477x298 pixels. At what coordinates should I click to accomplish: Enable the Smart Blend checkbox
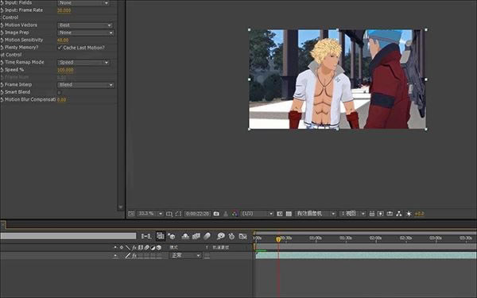click(x=60, y=92)
